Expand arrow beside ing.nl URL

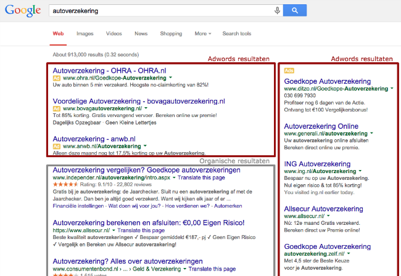pyautogui.click(x=360, y=171)
